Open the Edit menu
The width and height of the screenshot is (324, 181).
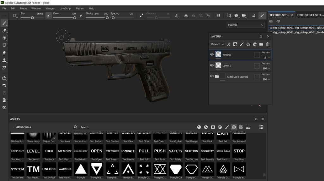point(13,9)
